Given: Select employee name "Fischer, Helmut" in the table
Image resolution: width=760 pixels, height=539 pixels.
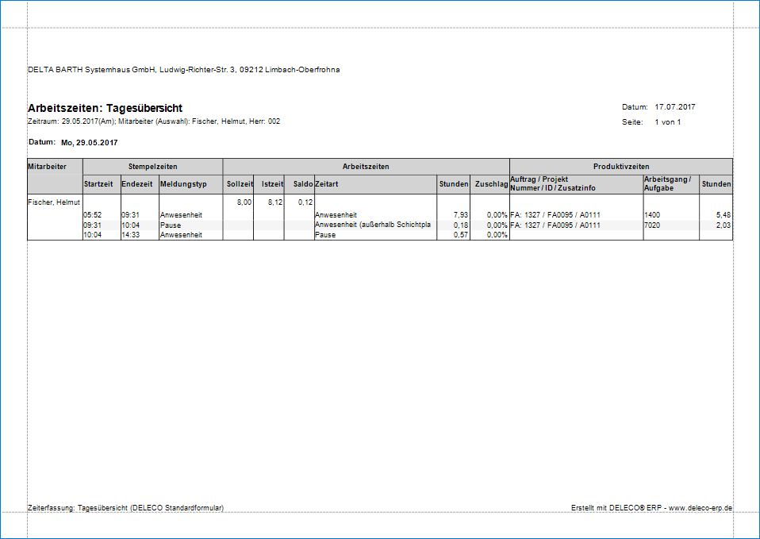Looking at the screenshot, I should (54, 202).
